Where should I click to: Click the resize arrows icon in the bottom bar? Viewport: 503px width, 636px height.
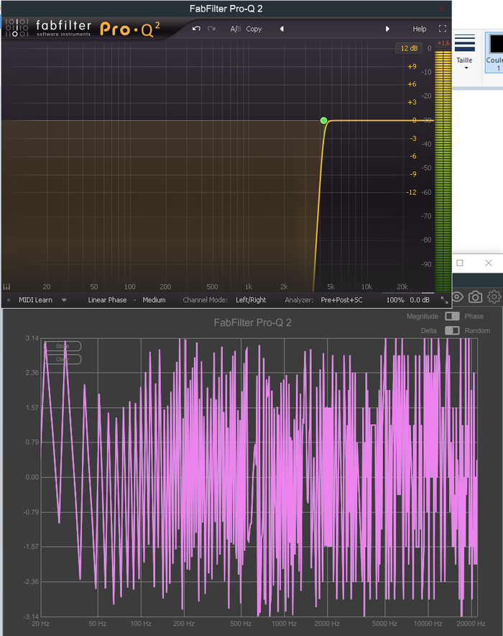[x=444, y=300]
